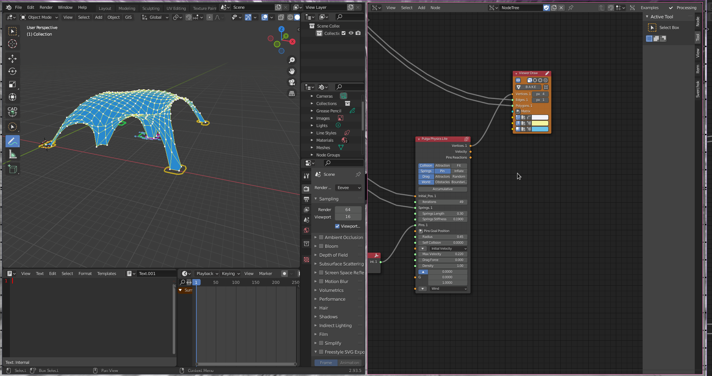Open the Object Mode dropdown
The width and height of the screenshot is (712, 376).
(39, 17)
